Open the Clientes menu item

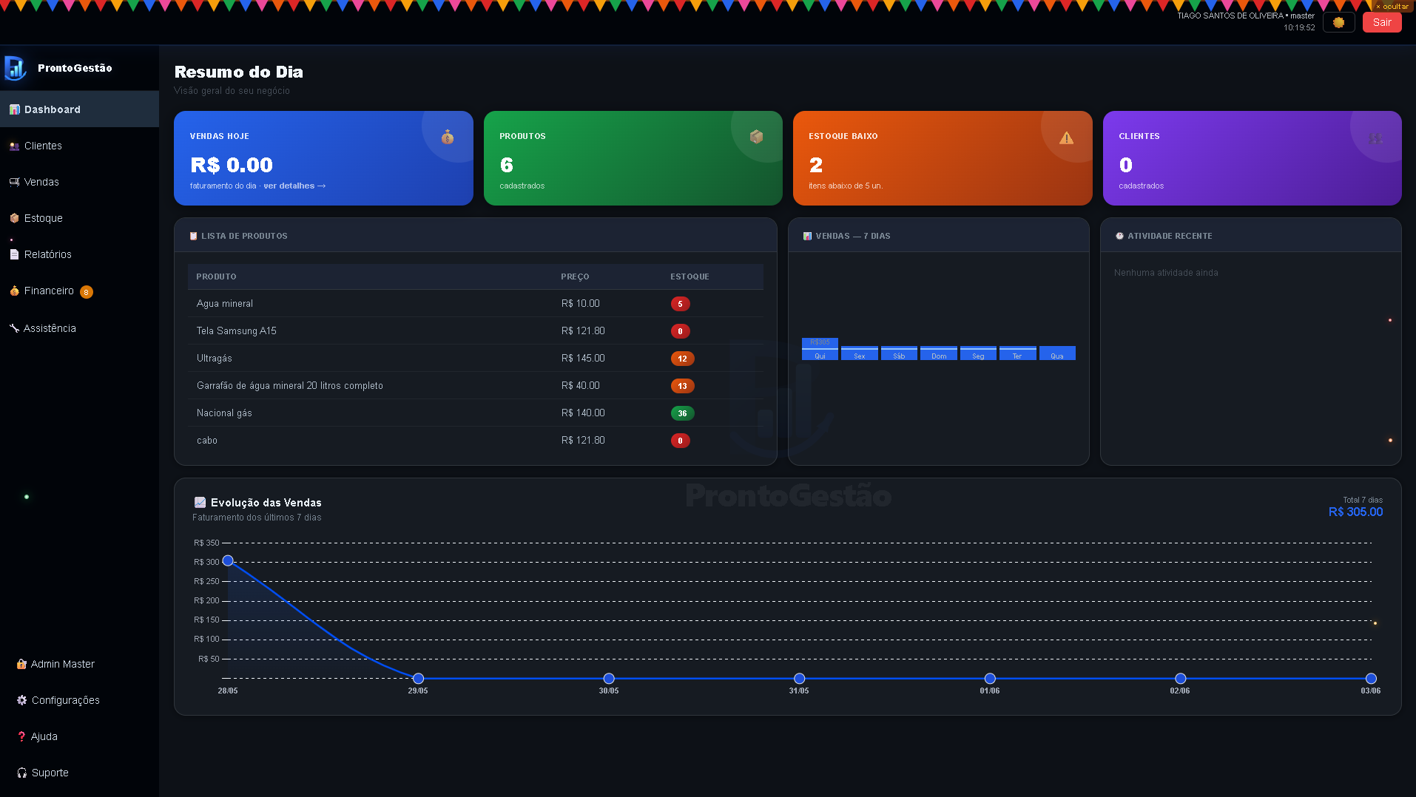[43, 146]
